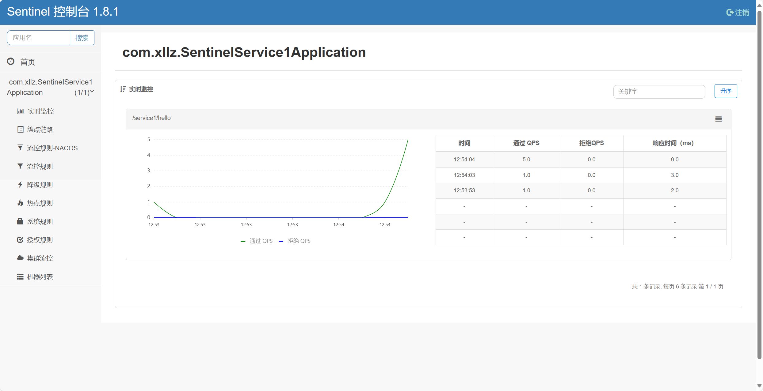Click com.xllz.SentinelService1 Application sidebar entry
Image resolution: width=763 pixels, height=391 pixels.
pyautogui.click(x=50, y=87)
